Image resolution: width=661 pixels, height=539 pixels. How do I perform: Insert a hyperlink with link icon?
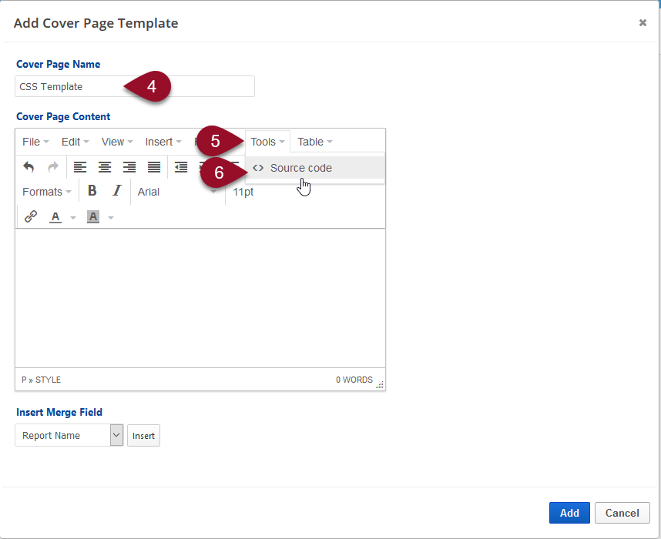(31, 217)
